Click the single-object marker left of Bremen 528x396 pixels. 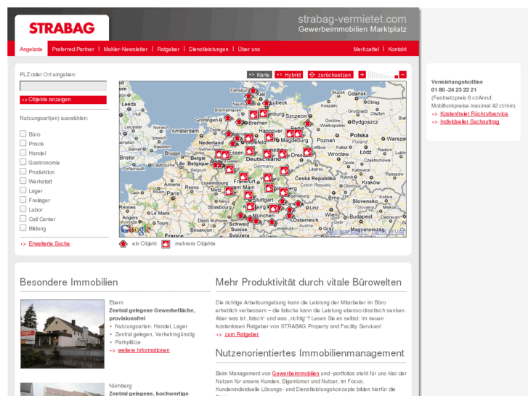[x=239, y=121]
